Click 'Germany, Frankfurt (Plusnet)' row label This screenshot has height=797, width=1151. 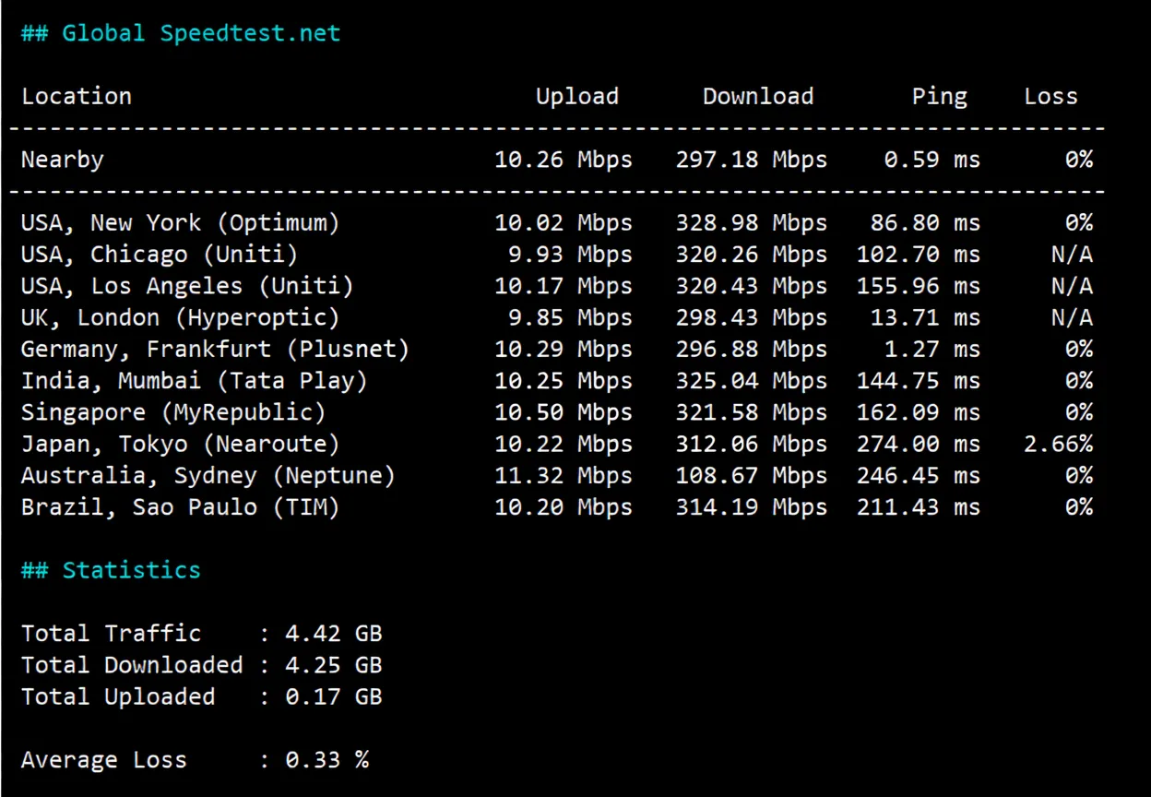215,349
